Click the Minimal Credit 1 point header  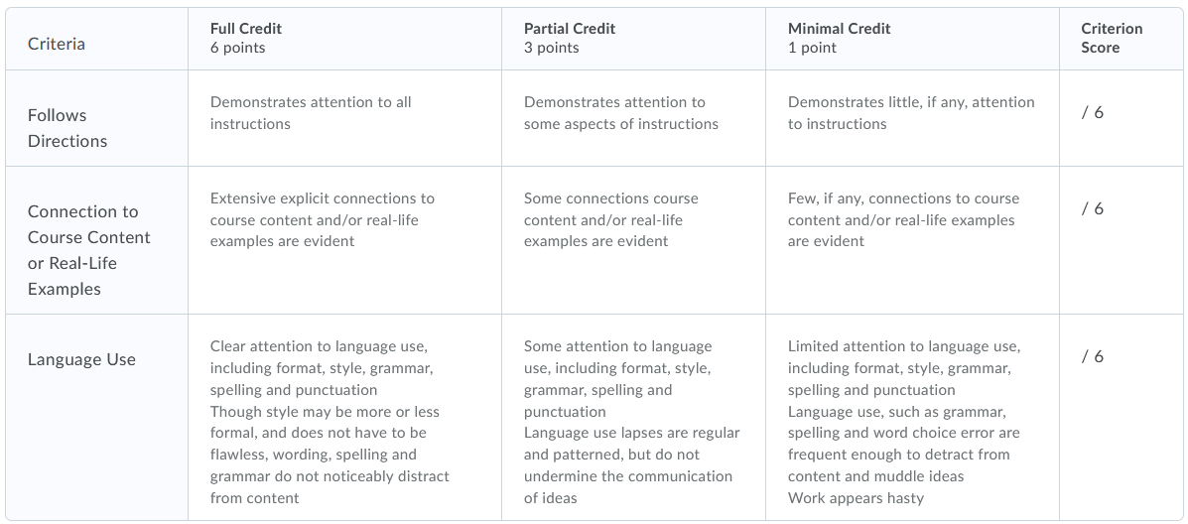coord(839,38)
